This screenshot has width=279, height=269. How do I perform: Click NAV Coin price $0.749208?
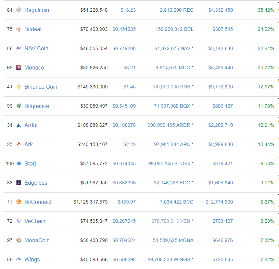pos(124,48)
